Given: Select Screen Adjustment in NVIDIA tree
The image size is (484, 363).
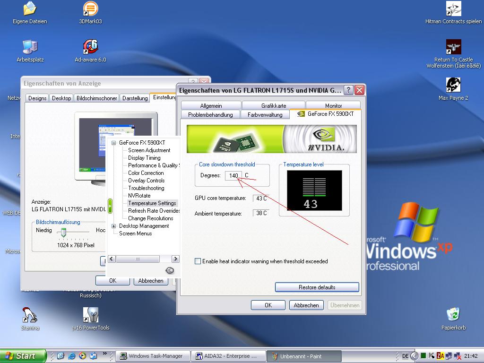Looking at the screenshot, I should tap(149, 150).
